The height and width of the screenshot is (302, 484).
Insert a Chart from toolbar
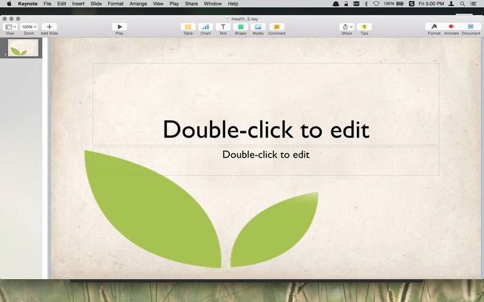click(x=206, y=27)
